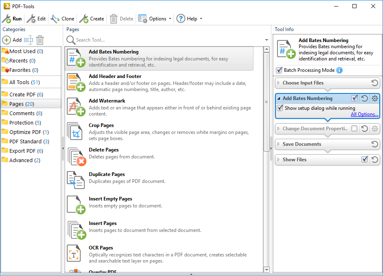
Task: Click the Batch Processing Mode info icon
Action: point(339,70)
